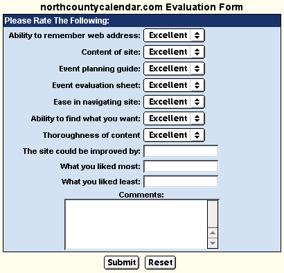
Task: Submit the evaluation form
Action: pos(121,263)
